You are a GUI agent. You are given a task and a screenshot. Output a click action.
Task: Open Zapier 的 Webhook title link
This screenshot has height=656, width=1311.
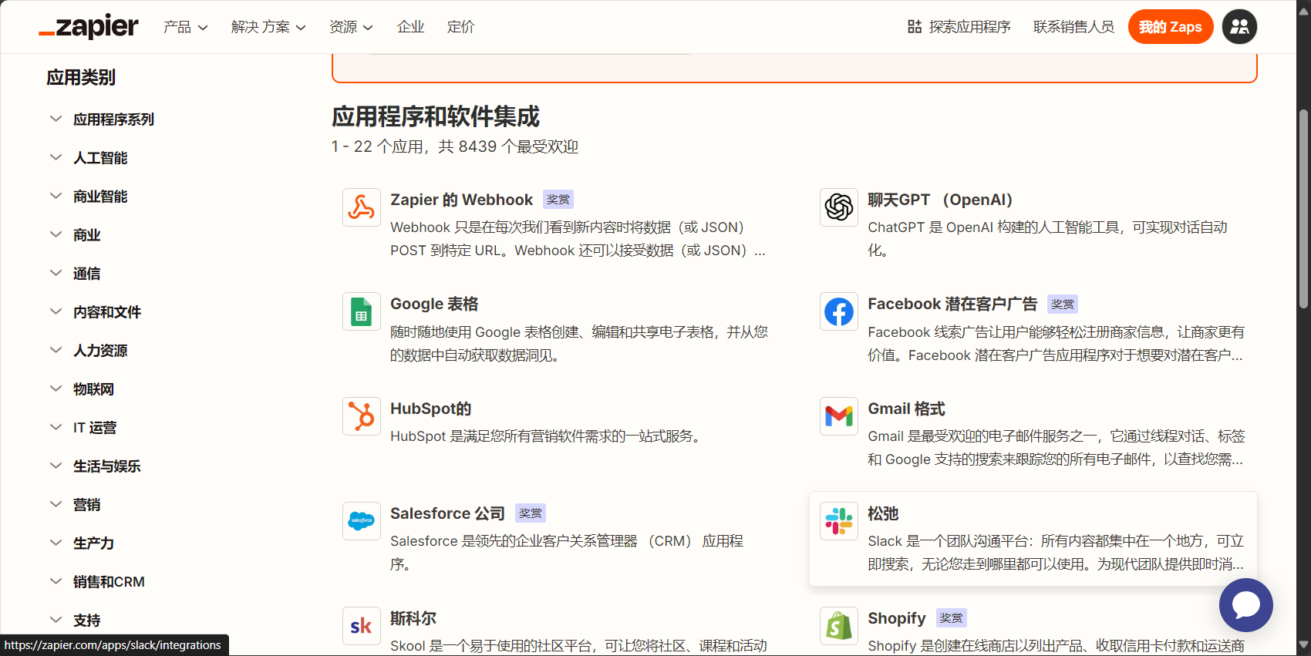(461, 200)
